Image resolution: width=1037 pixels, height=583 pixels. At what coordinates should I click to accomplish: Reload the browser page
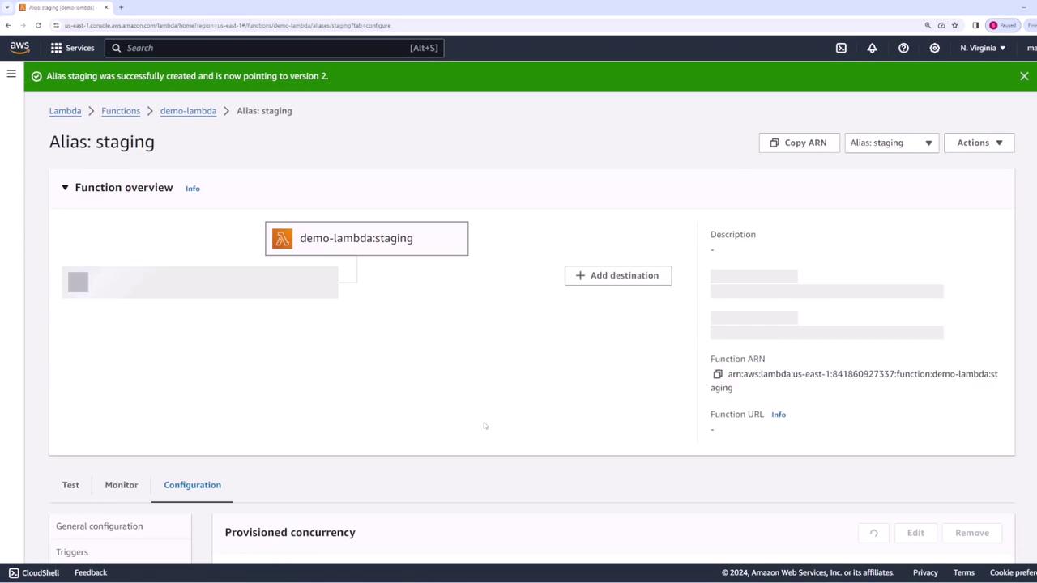click(38, 25)
